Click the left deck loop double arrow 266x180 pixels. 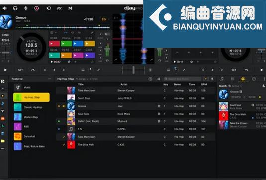click(64, 70)
